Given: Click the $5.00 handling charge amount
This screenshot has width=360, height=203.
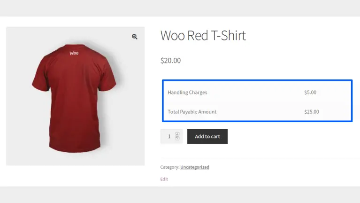Looking at the screenshot, I should tap(310, 93).
